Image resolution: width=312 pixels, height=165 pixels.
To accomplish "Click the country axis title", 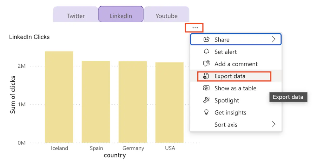I will pos(115,155).
